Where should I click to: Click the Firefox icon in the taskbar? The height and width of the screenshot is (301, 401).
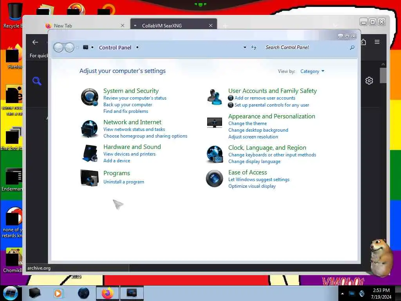108,293
